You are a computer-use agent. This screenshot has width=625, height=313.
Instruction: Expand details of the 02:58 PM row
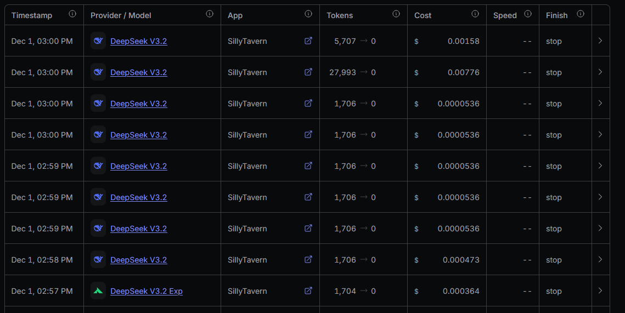coord(600,260)
